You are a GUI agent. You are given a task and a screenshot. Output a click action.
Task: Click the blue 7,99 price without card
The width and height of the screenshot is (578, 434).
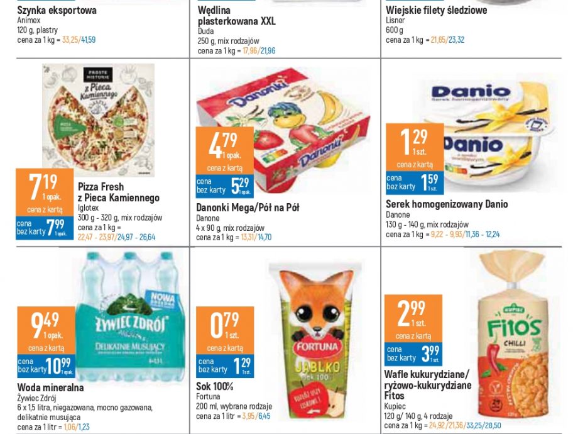coord(45,228)
